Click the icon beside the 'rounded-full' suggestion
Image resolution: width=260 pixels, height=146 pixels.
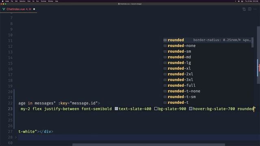(x=165, y=86)
